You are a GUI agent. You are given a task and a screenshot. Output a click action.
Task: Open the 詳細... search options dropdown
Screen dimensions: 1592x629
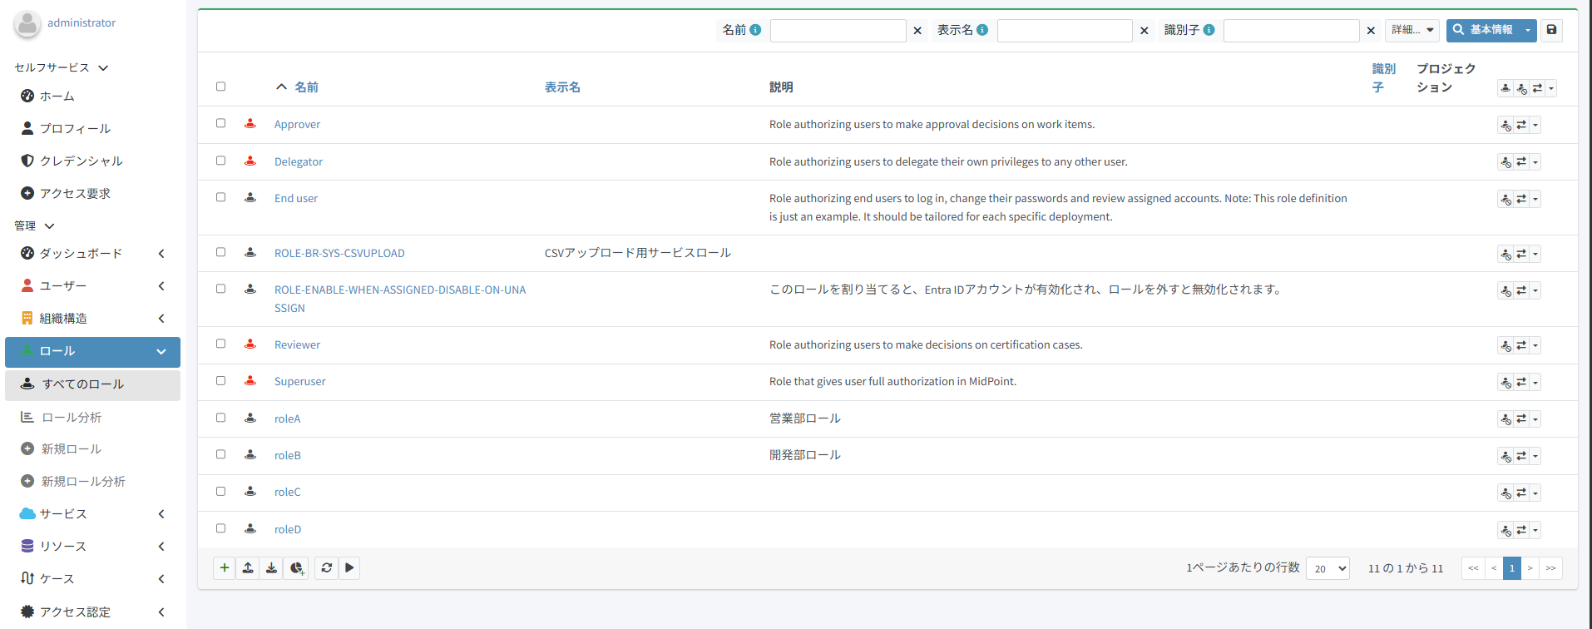(1412, 30)
